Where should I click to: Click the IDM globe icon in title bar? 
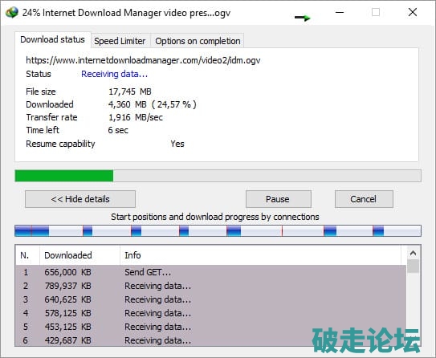pyautogui.click(x=12, y=13)
